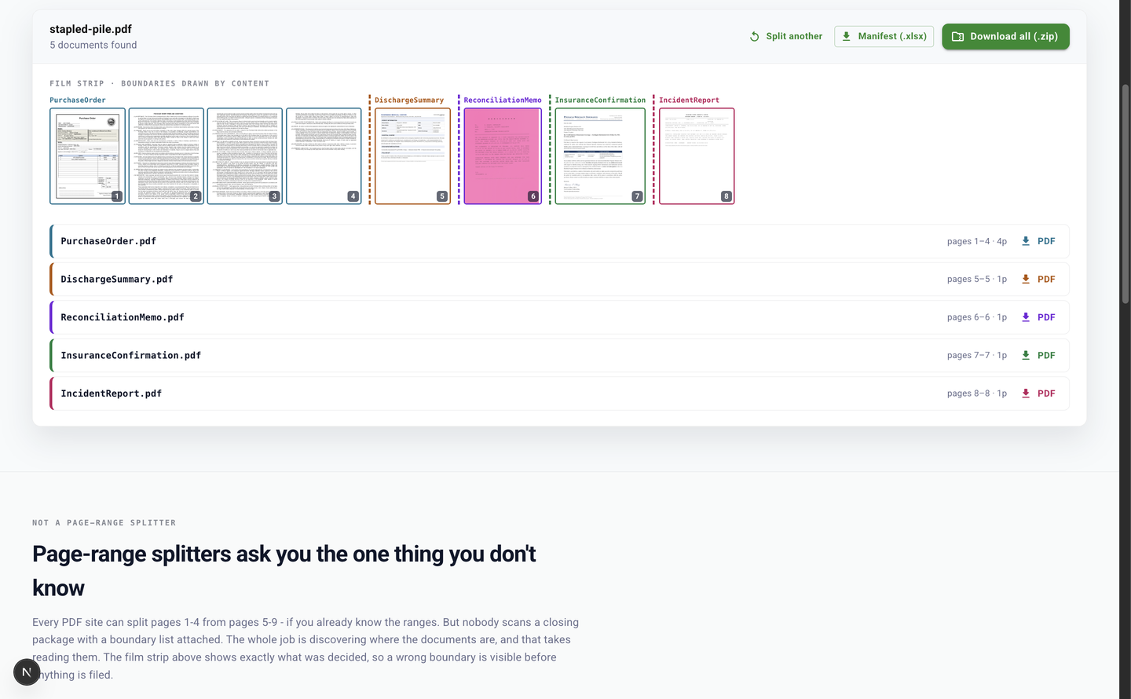Click the Split another button

(x=785, y=36)
